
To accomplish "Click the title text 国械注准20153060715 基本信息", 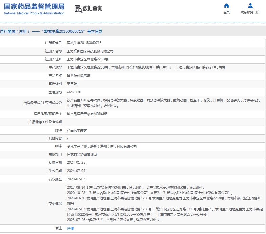I will (72, 31).
